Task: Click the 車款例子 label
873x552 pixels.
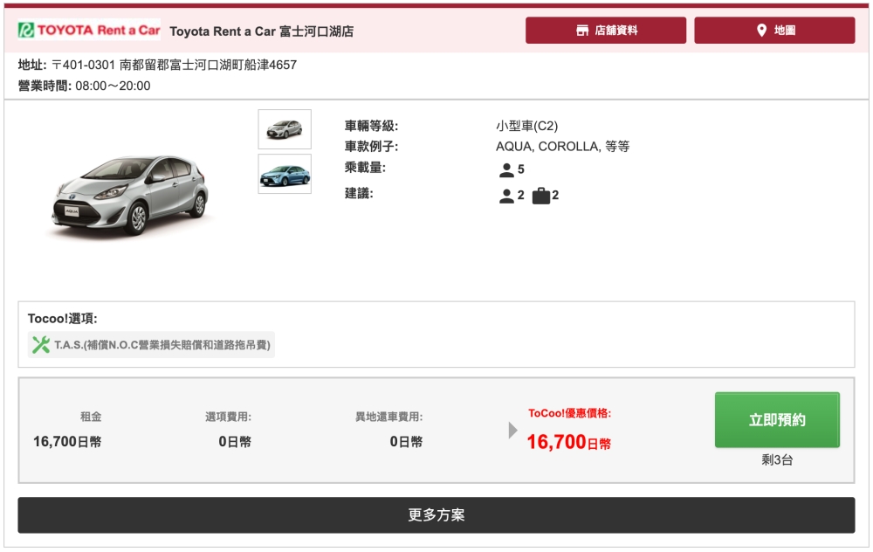Action: 371,147
